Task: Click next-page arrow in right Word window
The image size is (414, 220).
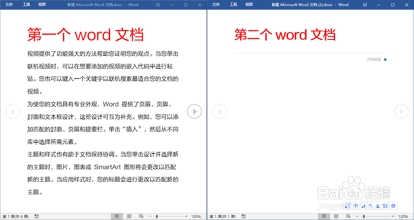Action: point(401,112)
